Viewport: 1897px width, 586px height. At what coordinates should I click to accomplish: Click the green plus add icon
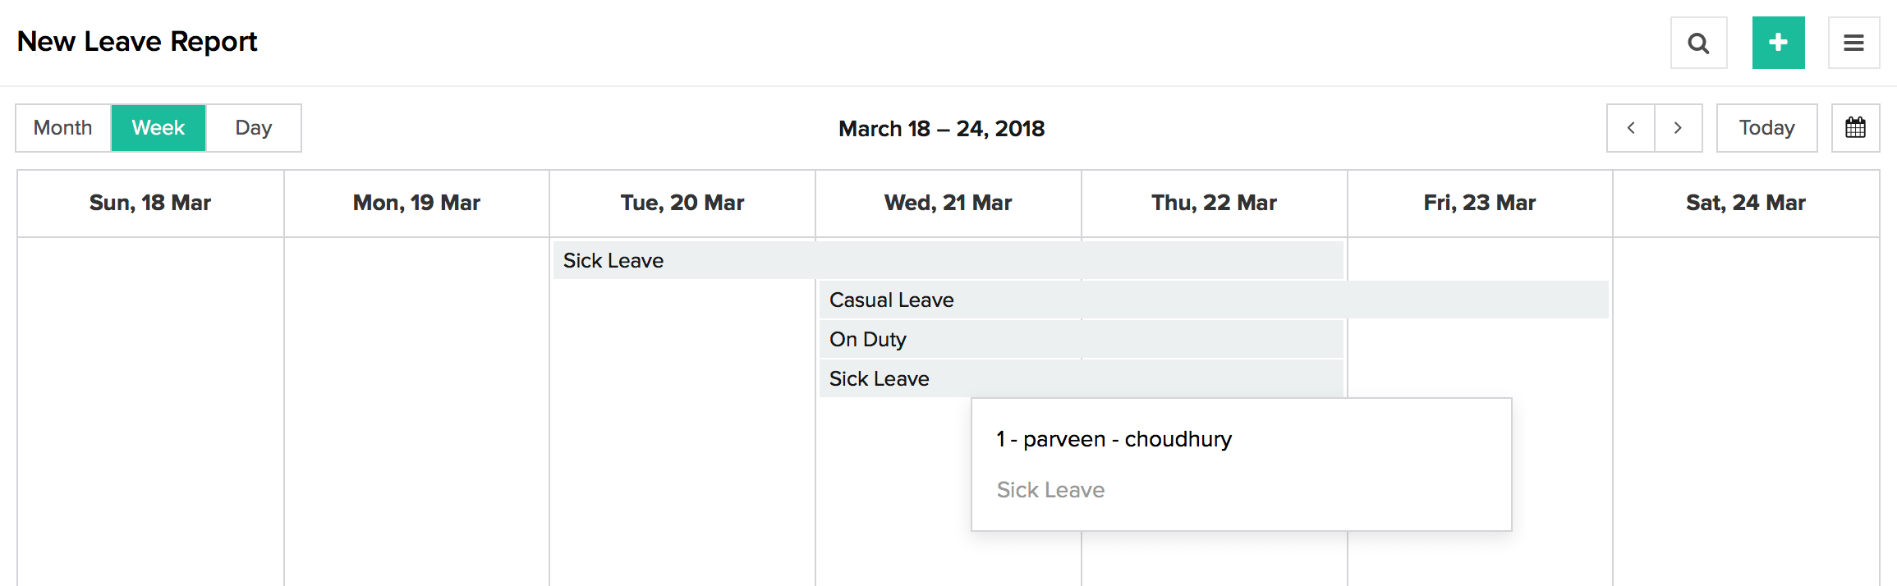1778,43
